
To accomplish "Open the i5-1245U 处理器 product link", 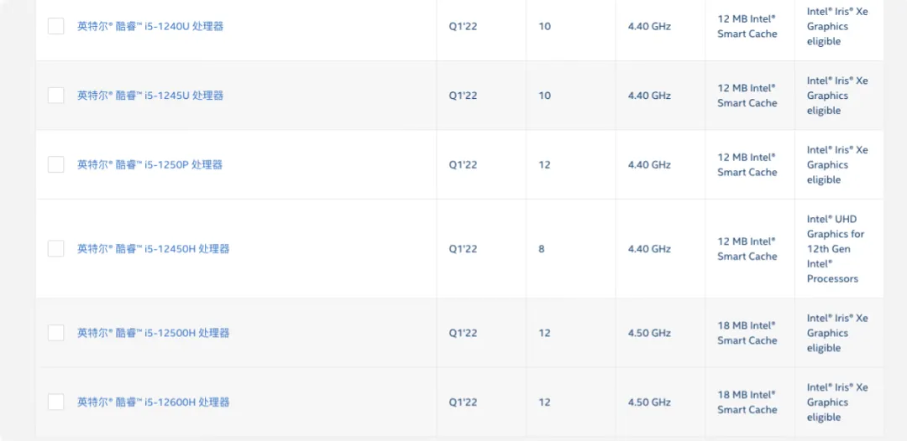I will 150,96.
